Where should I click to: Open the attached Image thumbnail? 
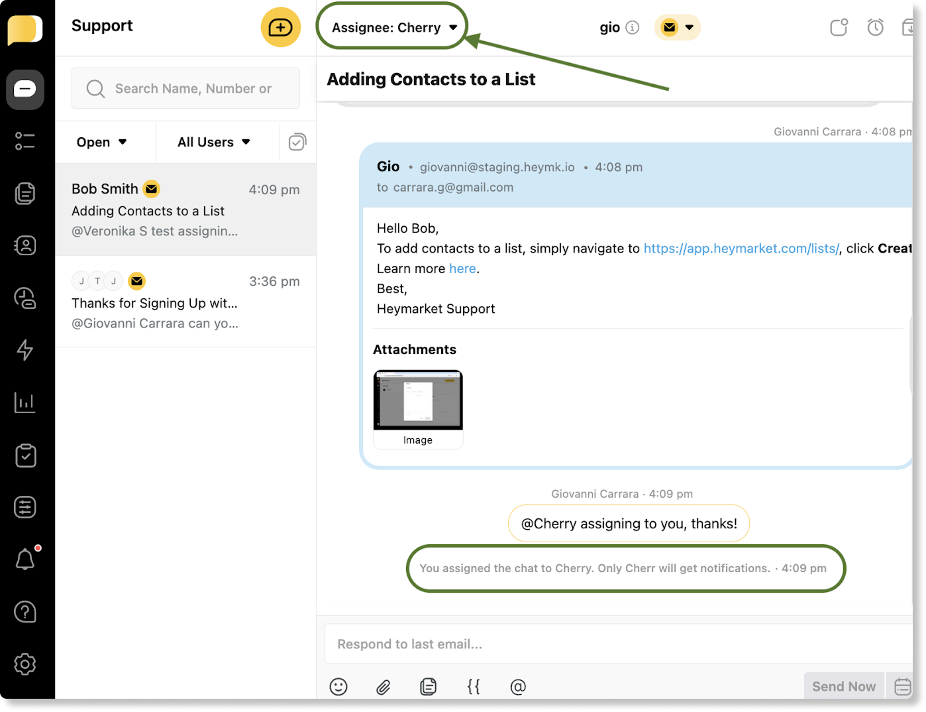click(418, 401)
